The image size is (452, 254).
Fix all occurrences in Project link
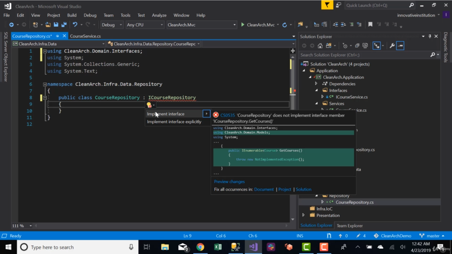285,190
